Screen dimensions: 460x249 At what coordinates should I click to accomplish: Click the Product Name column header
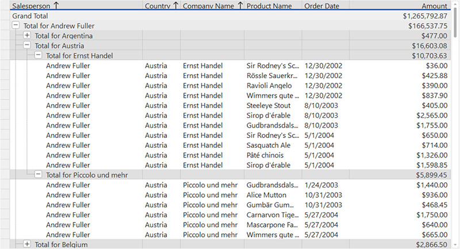(273, 5)
